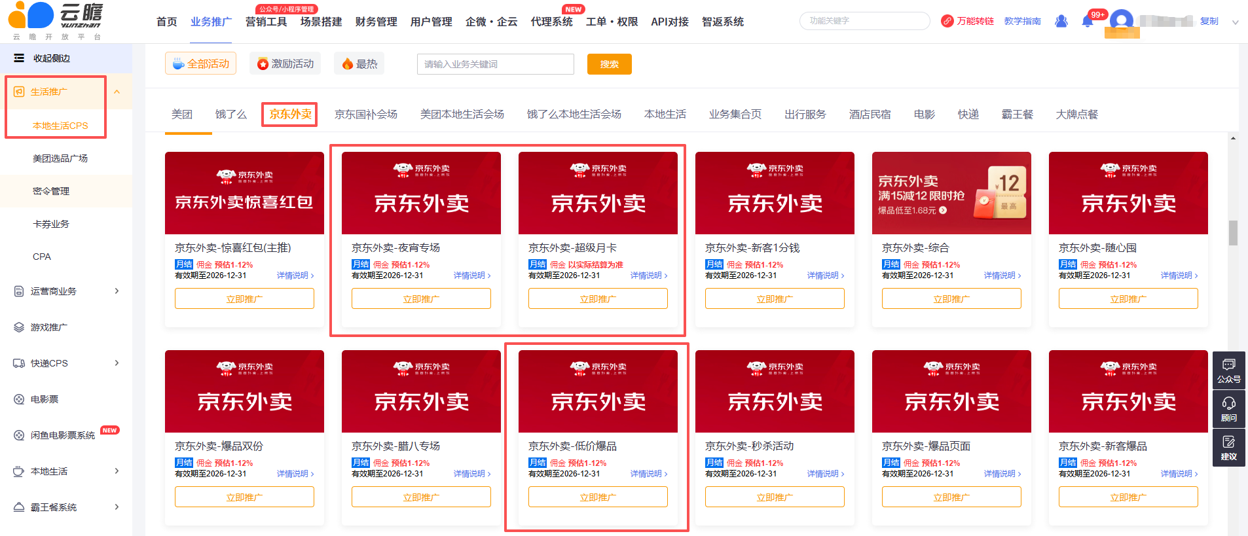The width and height of the screenshot is (1248, 536).
Task: Switch to the 美团 tab
Action: [x=182, y=115]
